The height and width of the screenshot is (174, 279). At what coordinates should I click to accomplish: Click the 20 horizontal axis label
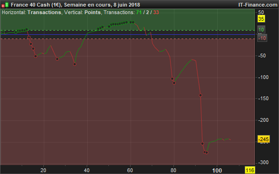(x=43, y=170)
